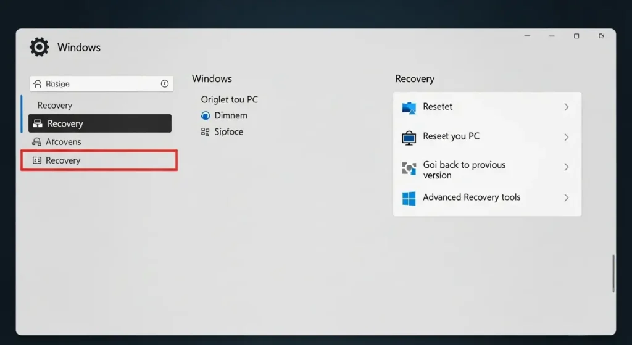Viewport: 632px width, 345px height.
Task: Expand the Resetet row chevron
Action: point(567,107)
